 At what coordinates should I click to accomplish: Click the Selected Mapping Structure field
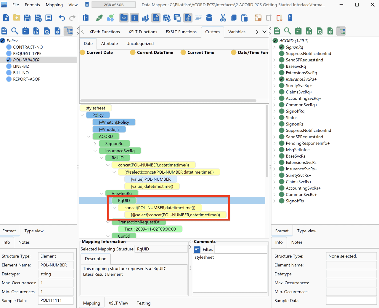161,249
